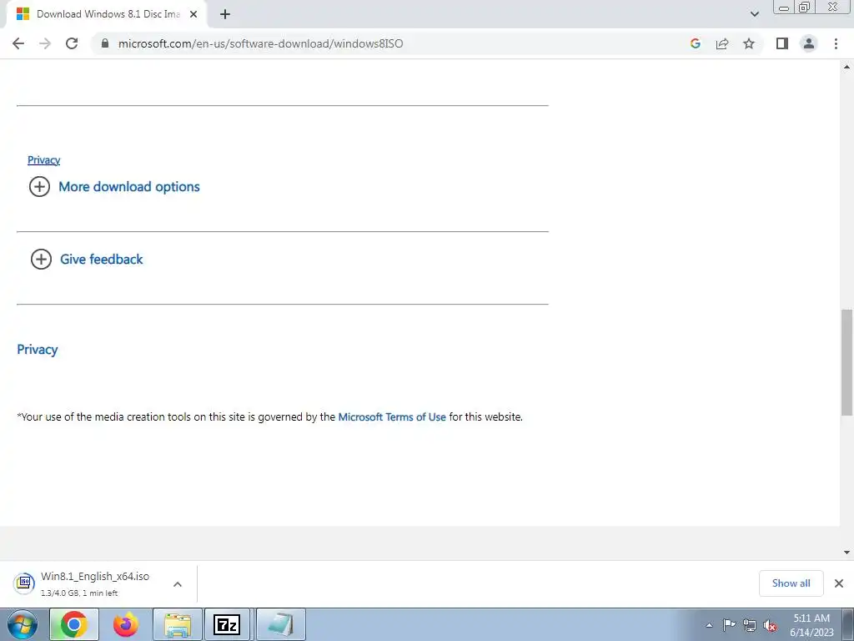854x641 pixels.
Task: Go back to the previous page
Action: 18,43
